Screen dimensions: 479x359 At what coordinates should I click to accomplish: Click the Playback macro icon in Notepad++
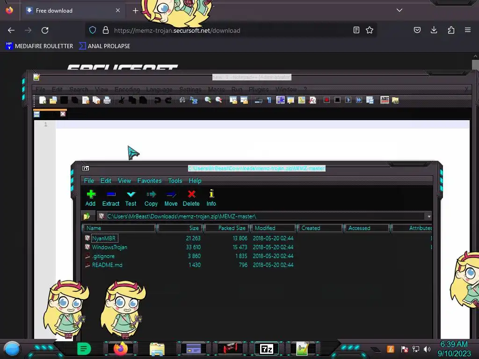pos(348,100)
